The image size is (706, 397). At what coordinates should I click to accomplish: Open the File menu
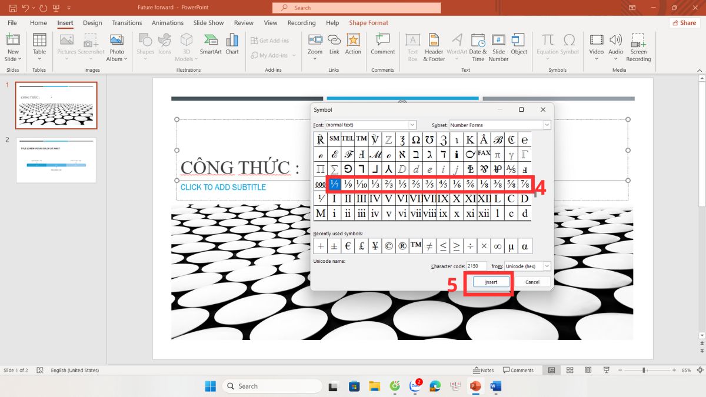tap(12, 23)
